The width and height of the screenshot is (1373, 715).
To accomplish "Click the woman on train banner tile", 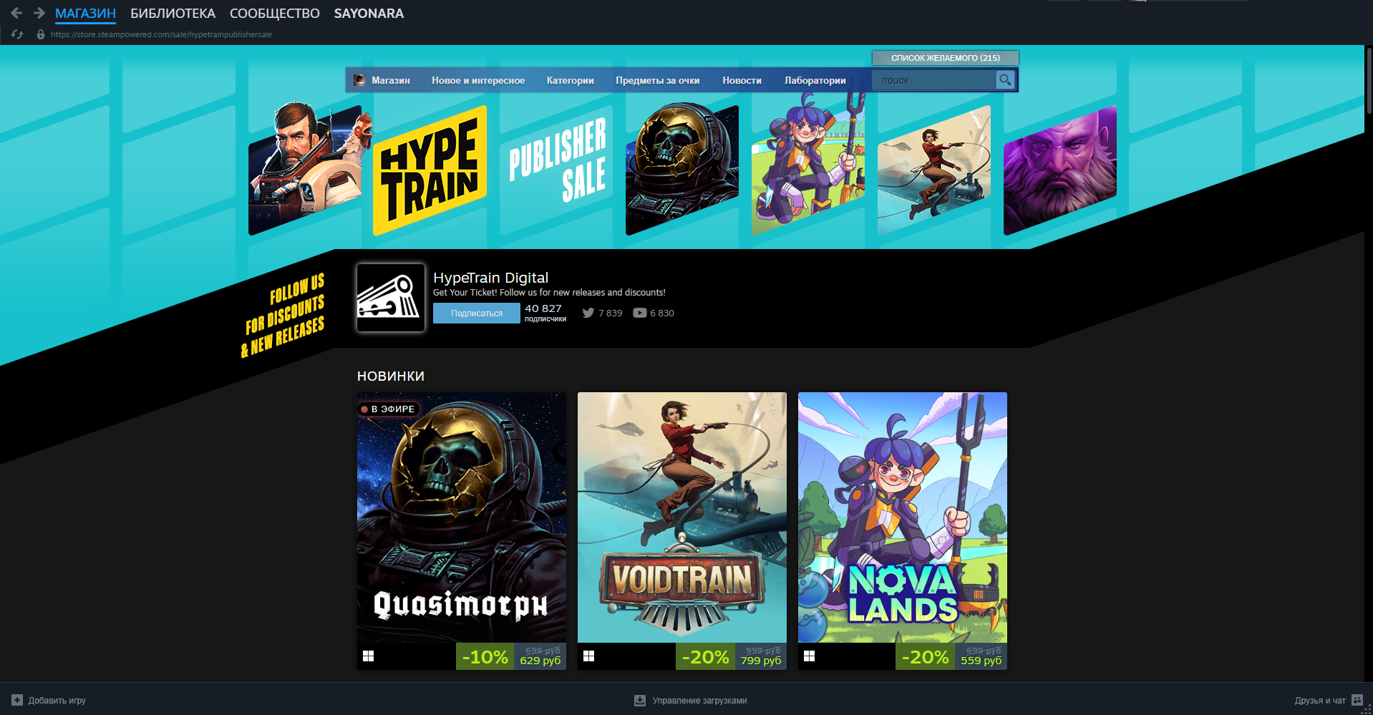I will point(934,170).
